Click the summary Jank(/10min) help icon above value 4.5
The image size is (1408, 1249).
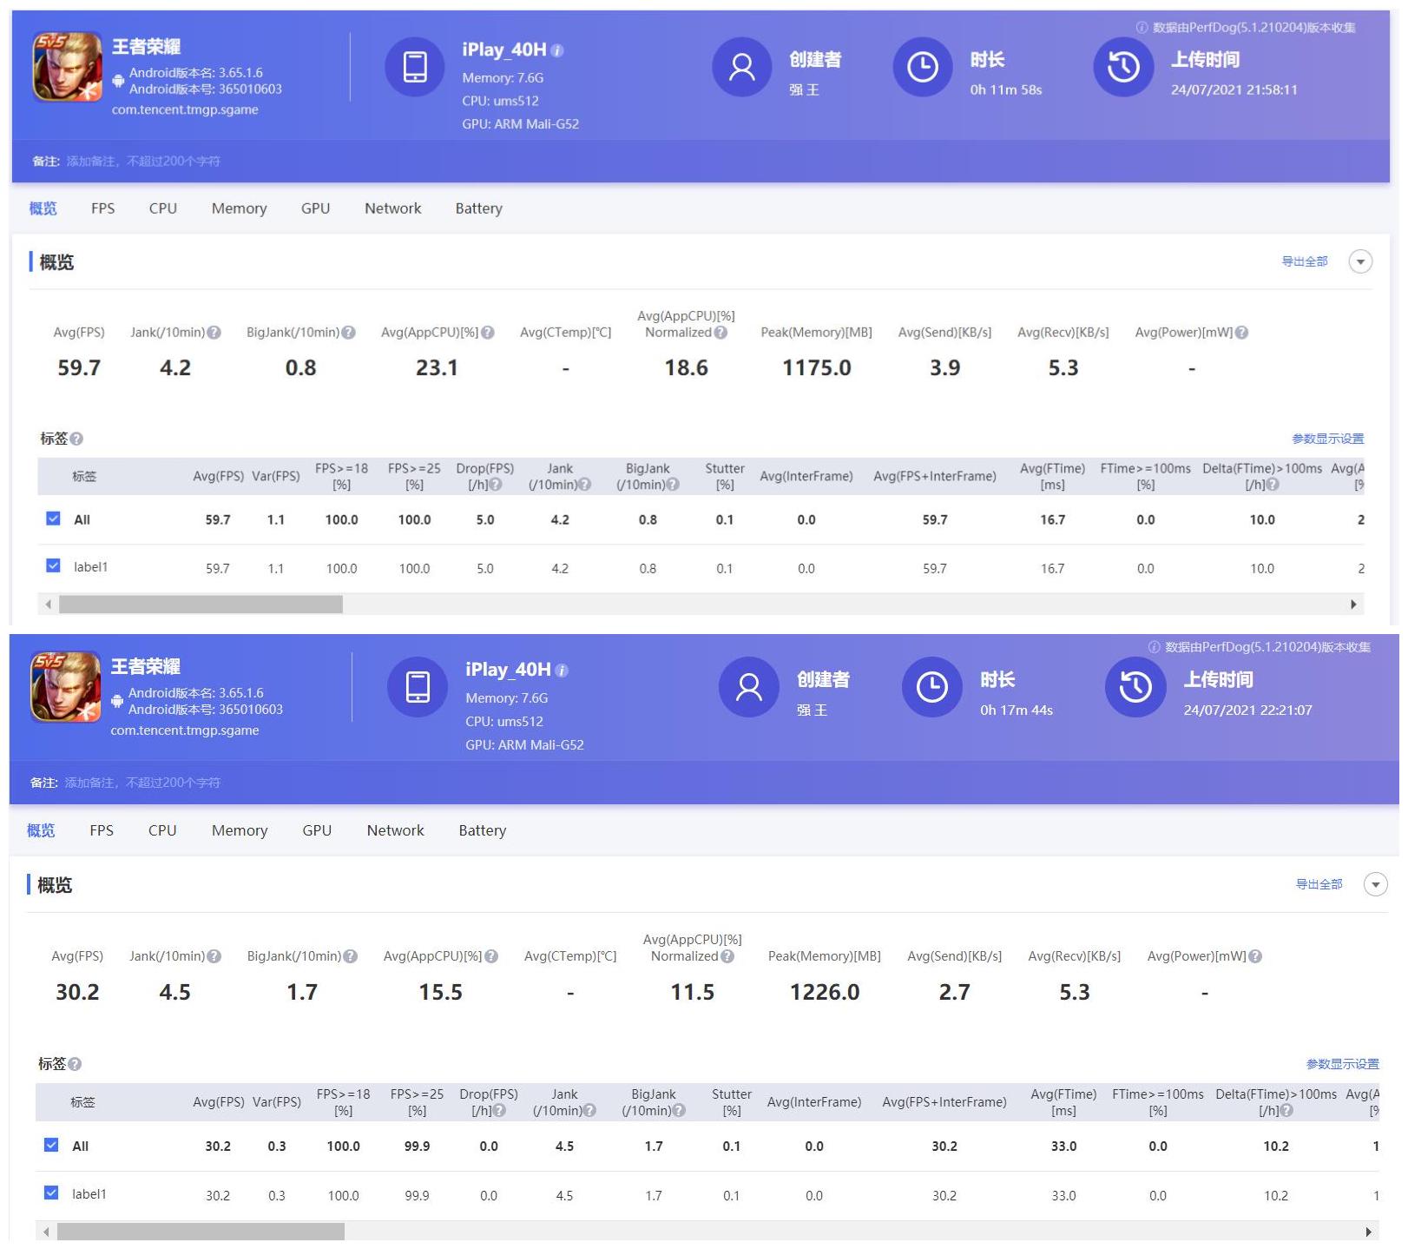[214, 956]
